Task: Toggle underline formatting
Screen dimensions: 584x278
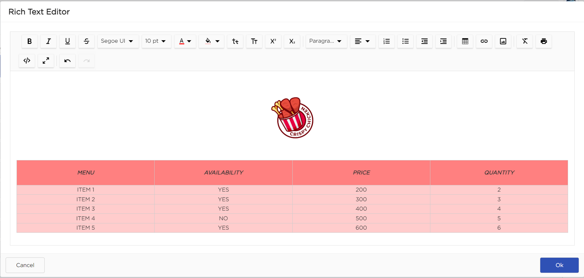Action: click(x=67, y=41)
